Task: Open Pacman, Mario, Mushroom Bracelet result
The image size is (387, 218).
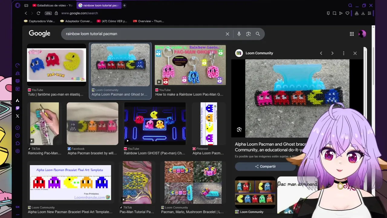Action: [193, 182]
